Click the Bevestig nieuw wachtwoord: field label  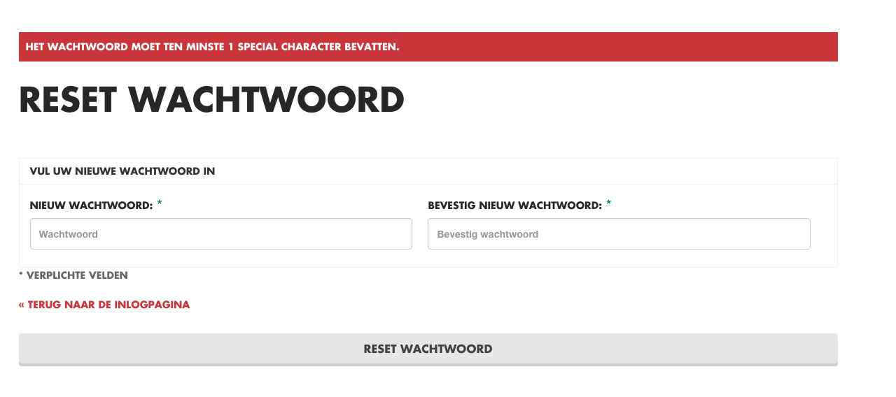point(514,205)
